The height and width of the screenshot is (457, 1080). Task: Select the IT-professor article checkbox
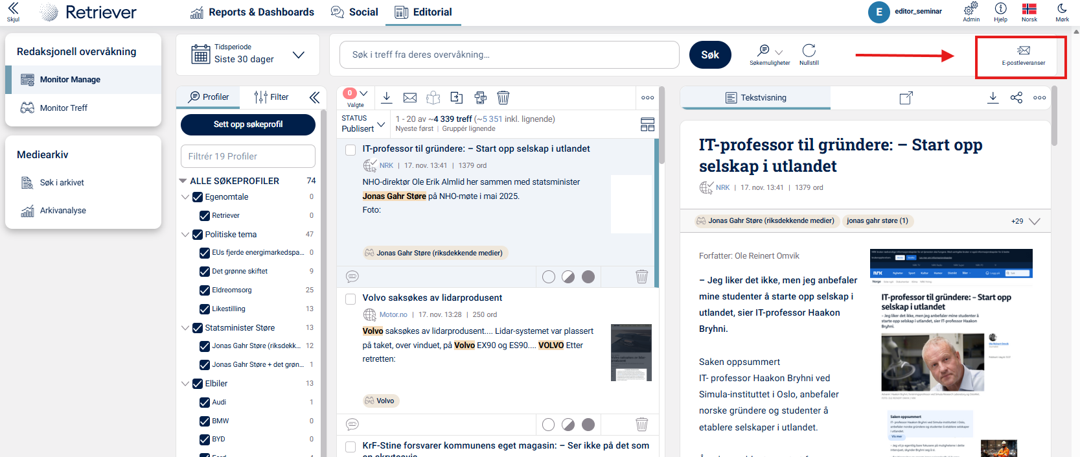click(350, 150)
